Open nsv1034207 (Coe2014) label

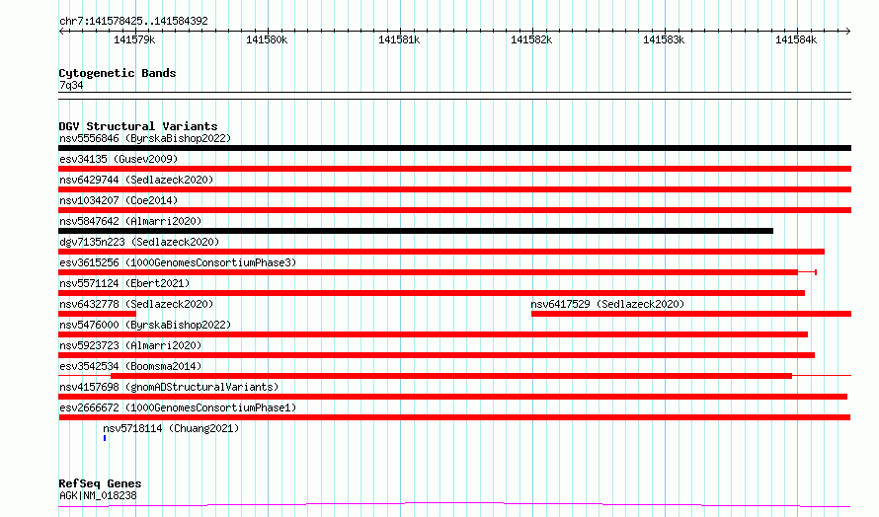119,200
